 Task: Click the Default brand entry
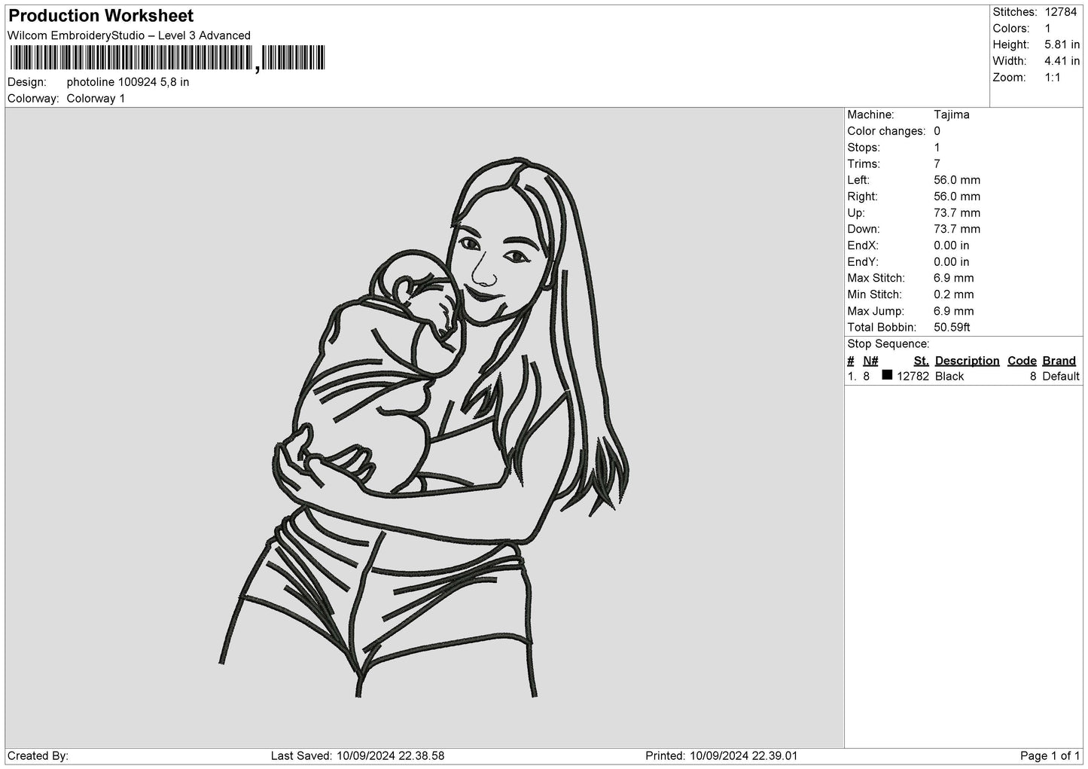coord(1061,377)
